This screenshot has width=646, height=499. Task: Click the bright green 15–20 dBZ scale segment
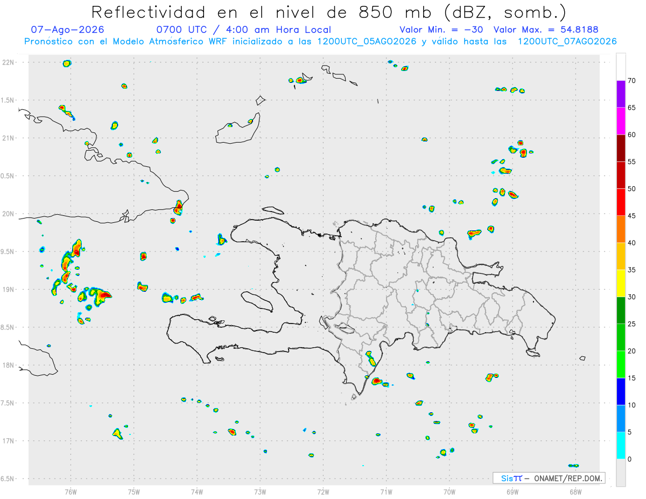click(621, 364)
